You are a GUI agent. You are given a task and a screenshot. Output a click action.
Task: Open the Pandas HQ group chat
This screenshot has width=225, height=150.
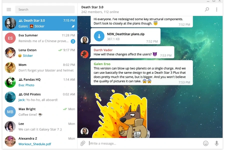(x=40, y=82)
